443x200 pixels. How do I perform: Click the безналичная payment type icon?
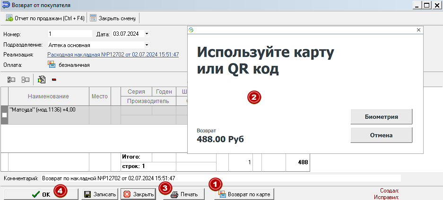pos(52,65)
